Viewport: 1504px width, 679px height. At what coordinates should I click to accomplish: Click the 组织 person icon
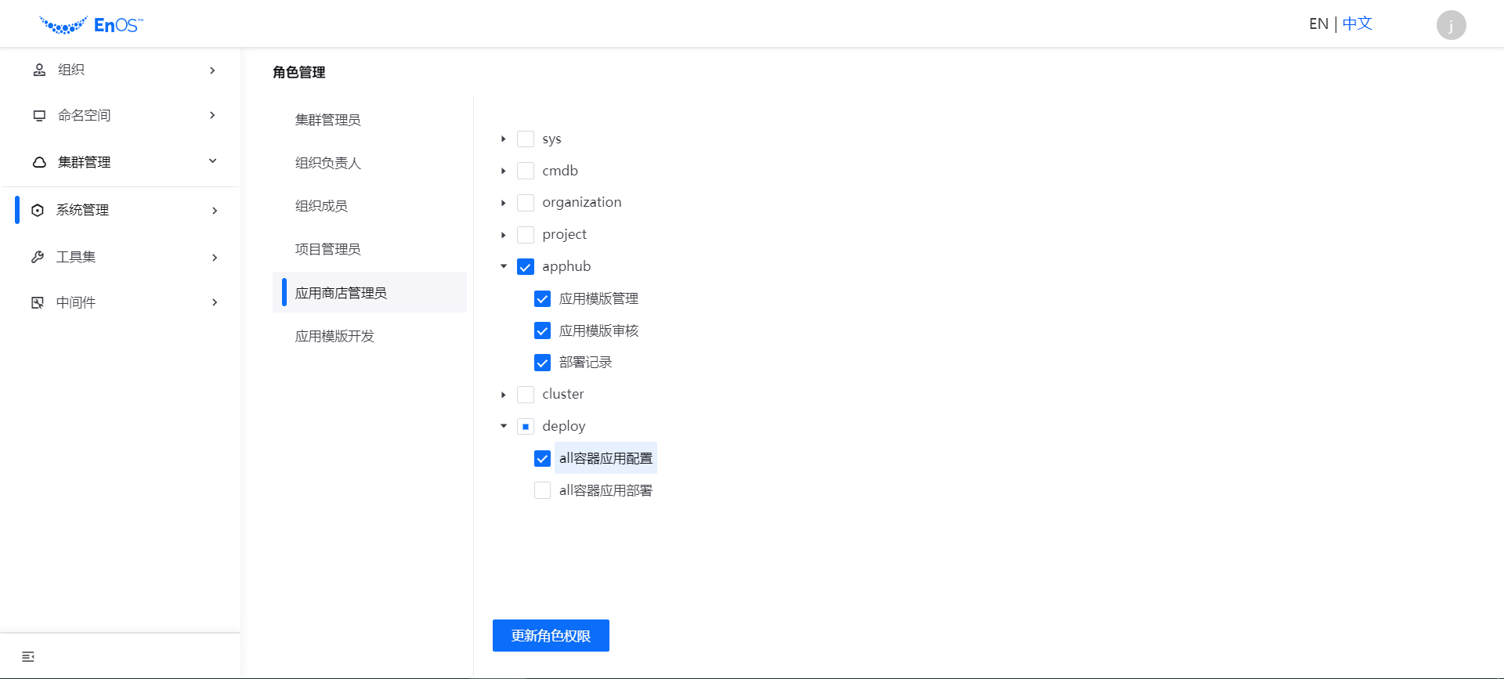[x=39, y=70]
